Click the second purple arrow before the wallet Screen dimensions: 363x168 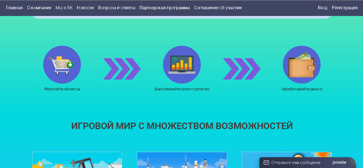pos(242,69)
